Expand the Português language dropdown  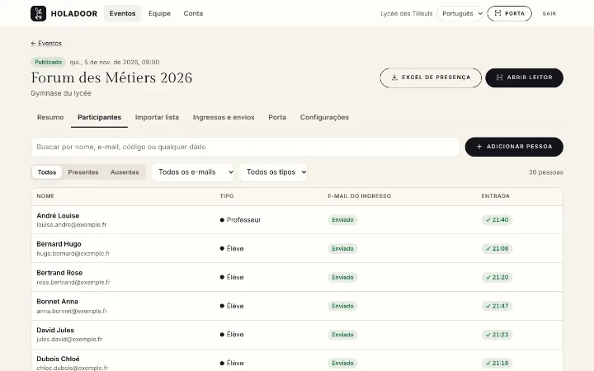(460, 14)
